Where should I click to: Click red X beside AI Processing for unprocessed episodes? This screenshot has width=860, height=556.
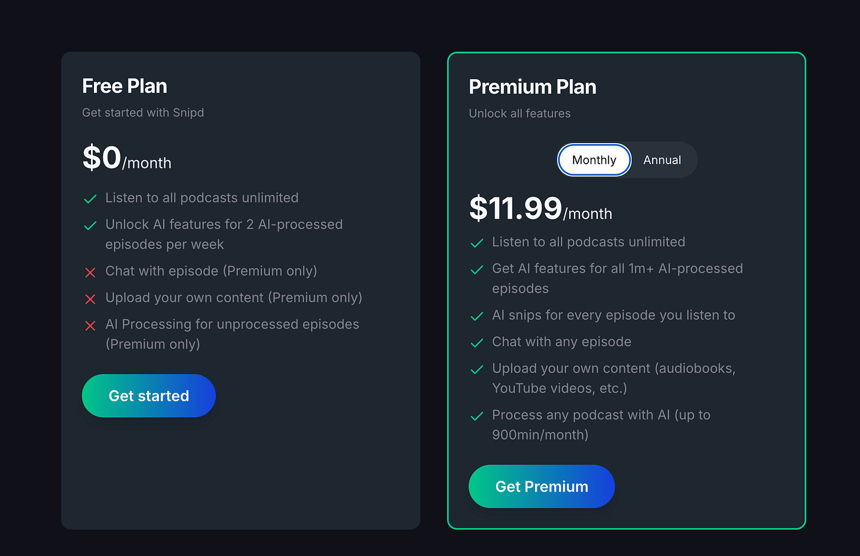click(90, 326)
